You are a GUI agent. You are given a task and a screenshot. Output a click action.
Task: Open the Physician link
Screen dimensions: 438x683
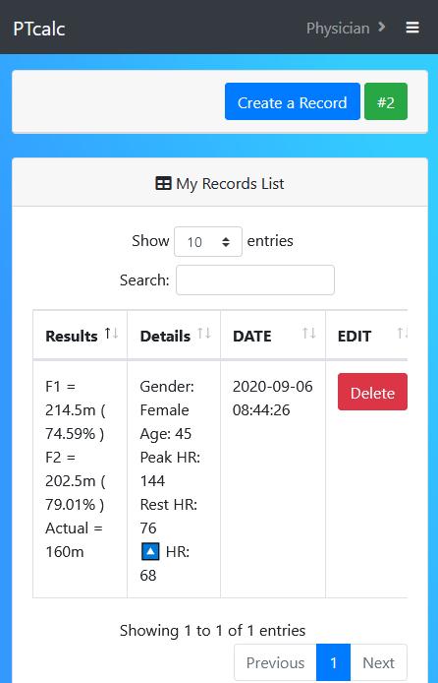338,29
